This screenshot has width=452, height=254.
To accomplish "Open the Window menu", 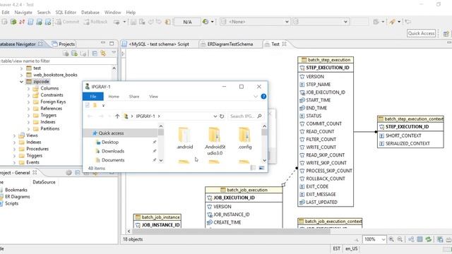I will 112,13.
